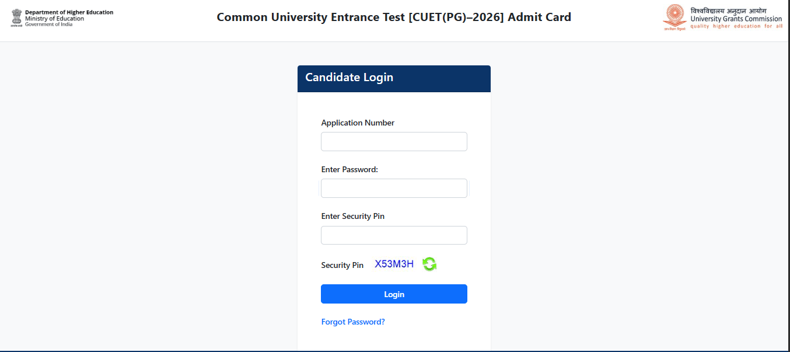Click the green refresh security pin icon

pyautogui.click(x=429, y=264)
